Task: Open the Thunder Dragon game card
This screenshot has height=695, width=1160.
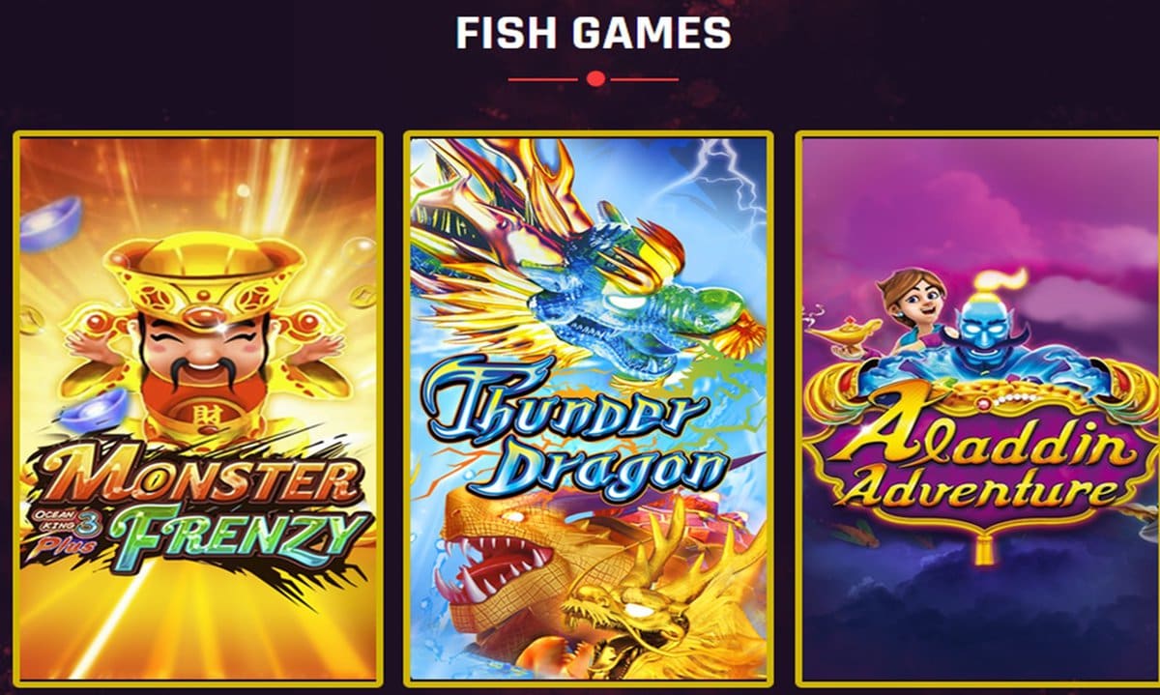Action: tap(589, 408)
